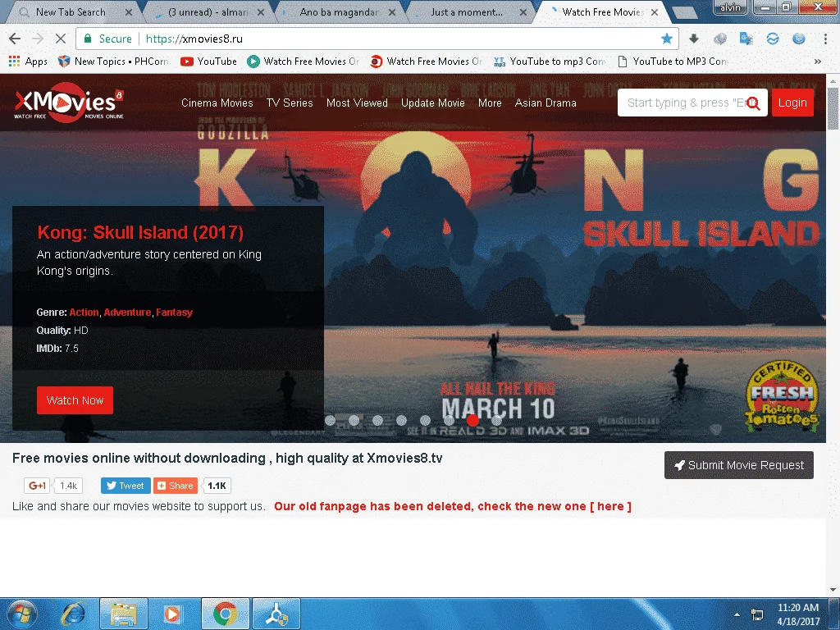This screenshot has height=630, width=840.
Task: Open the Update Movie menu
Action: pos(433,103)
